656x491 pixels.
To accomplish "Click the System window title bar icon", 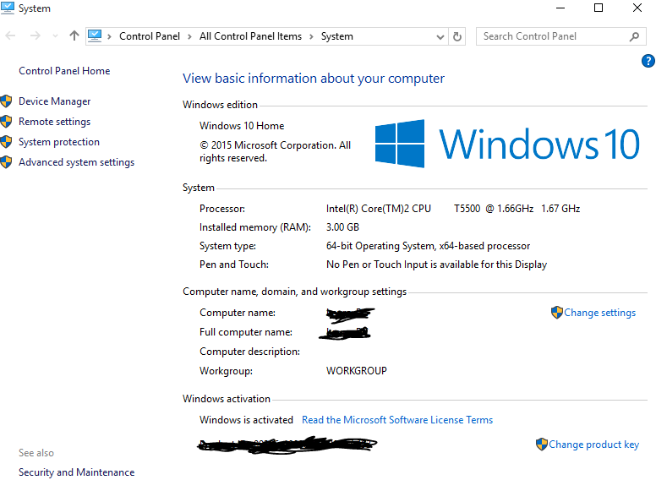I will click(x=8, y=8).
